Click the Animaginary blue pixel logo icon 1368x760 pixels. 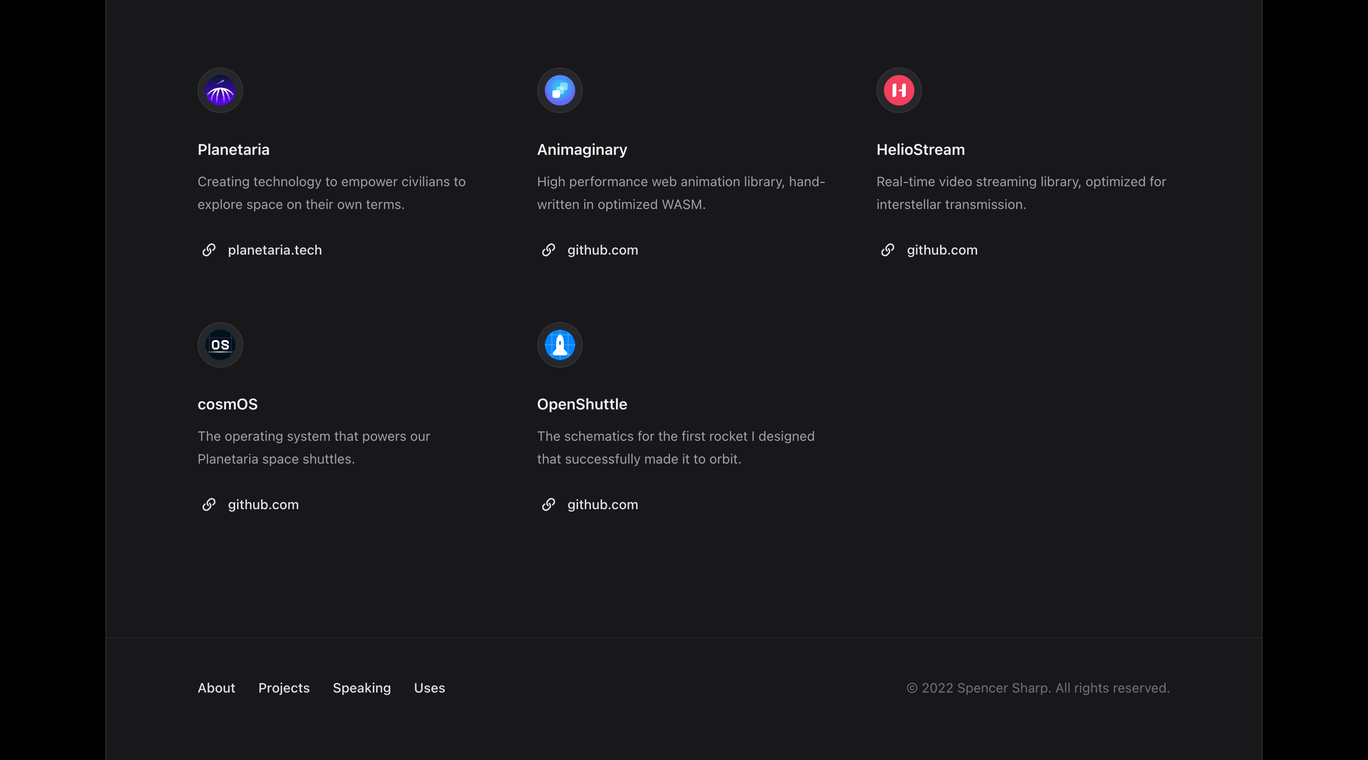[x=560, y=90]
